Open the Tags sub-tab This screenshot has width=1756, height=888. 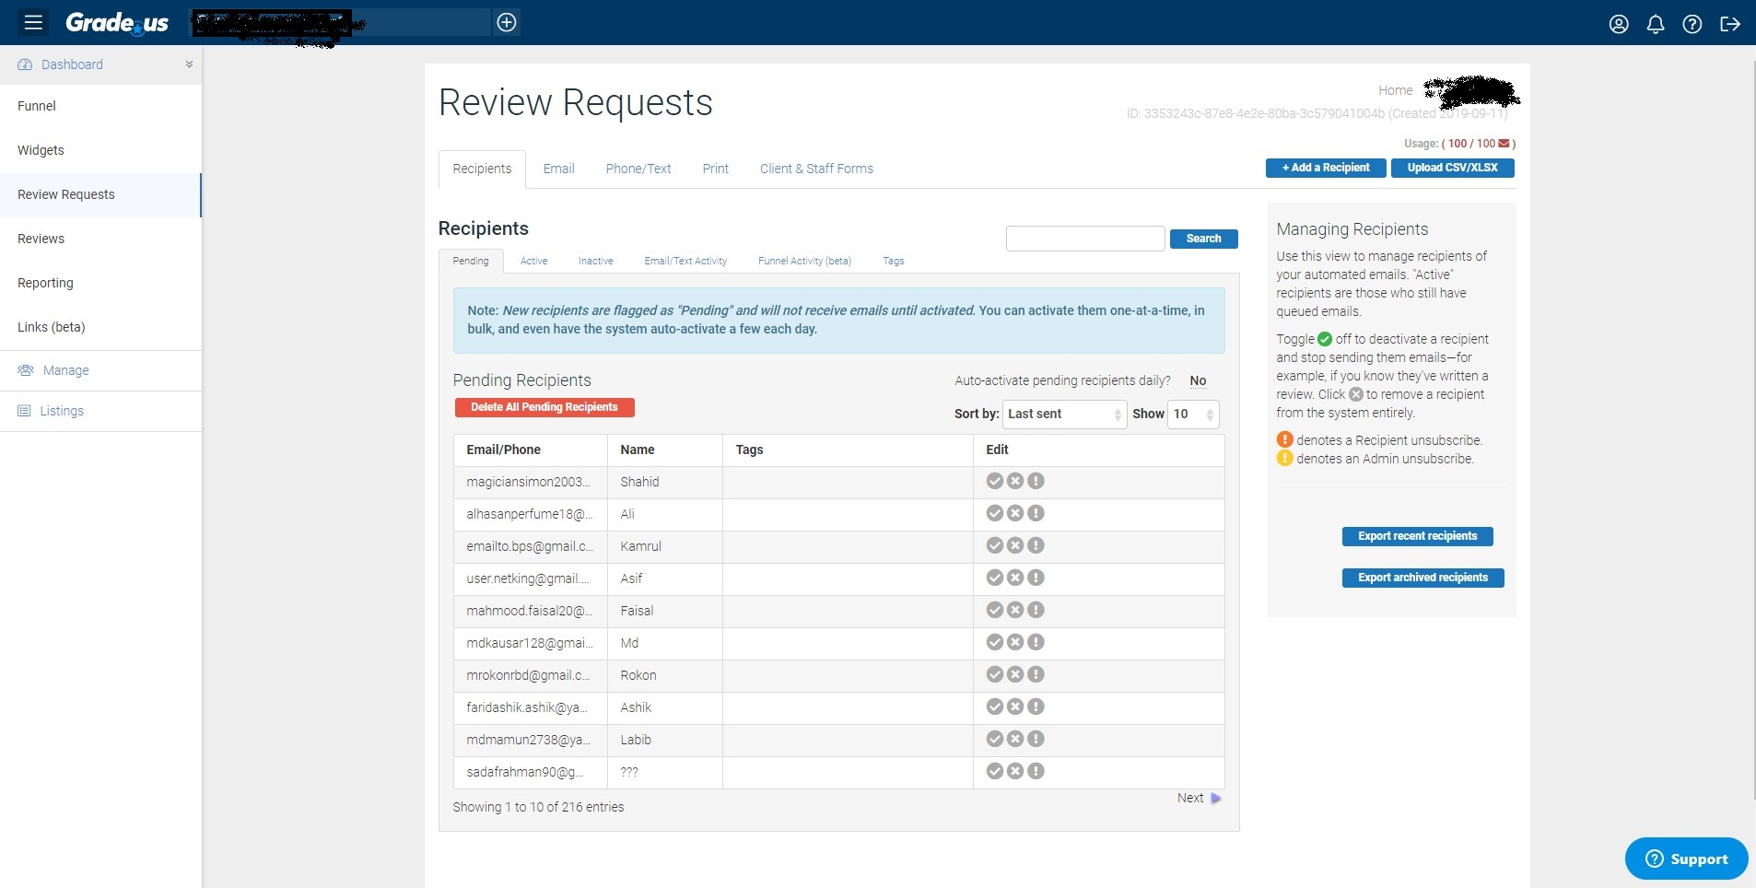893,262
